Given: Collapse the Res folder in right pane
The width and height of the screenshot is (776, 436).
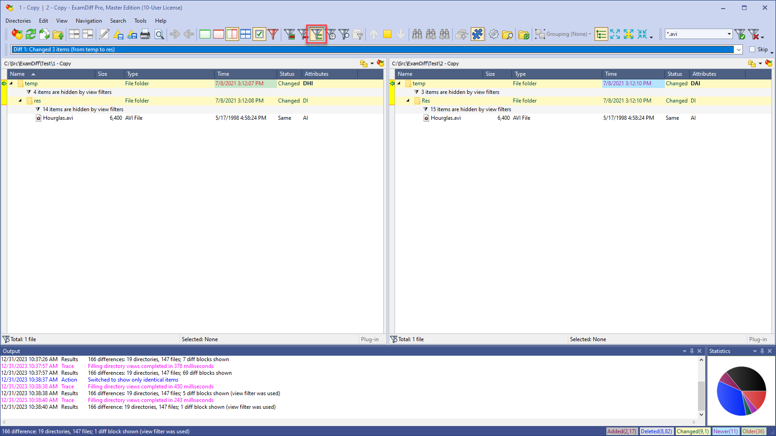Looking at the screenshot, I should (x=408, y=101).
